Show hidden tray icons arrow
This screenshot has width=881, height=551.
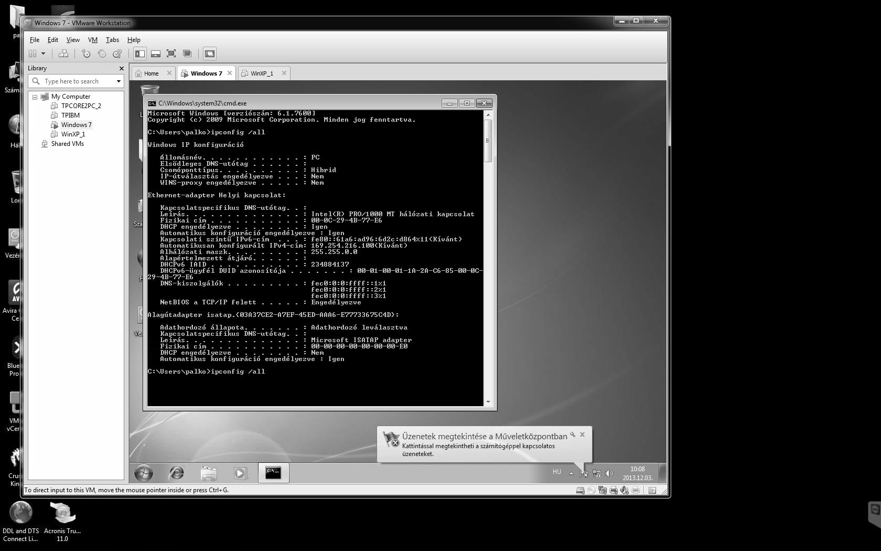[571, 473]
